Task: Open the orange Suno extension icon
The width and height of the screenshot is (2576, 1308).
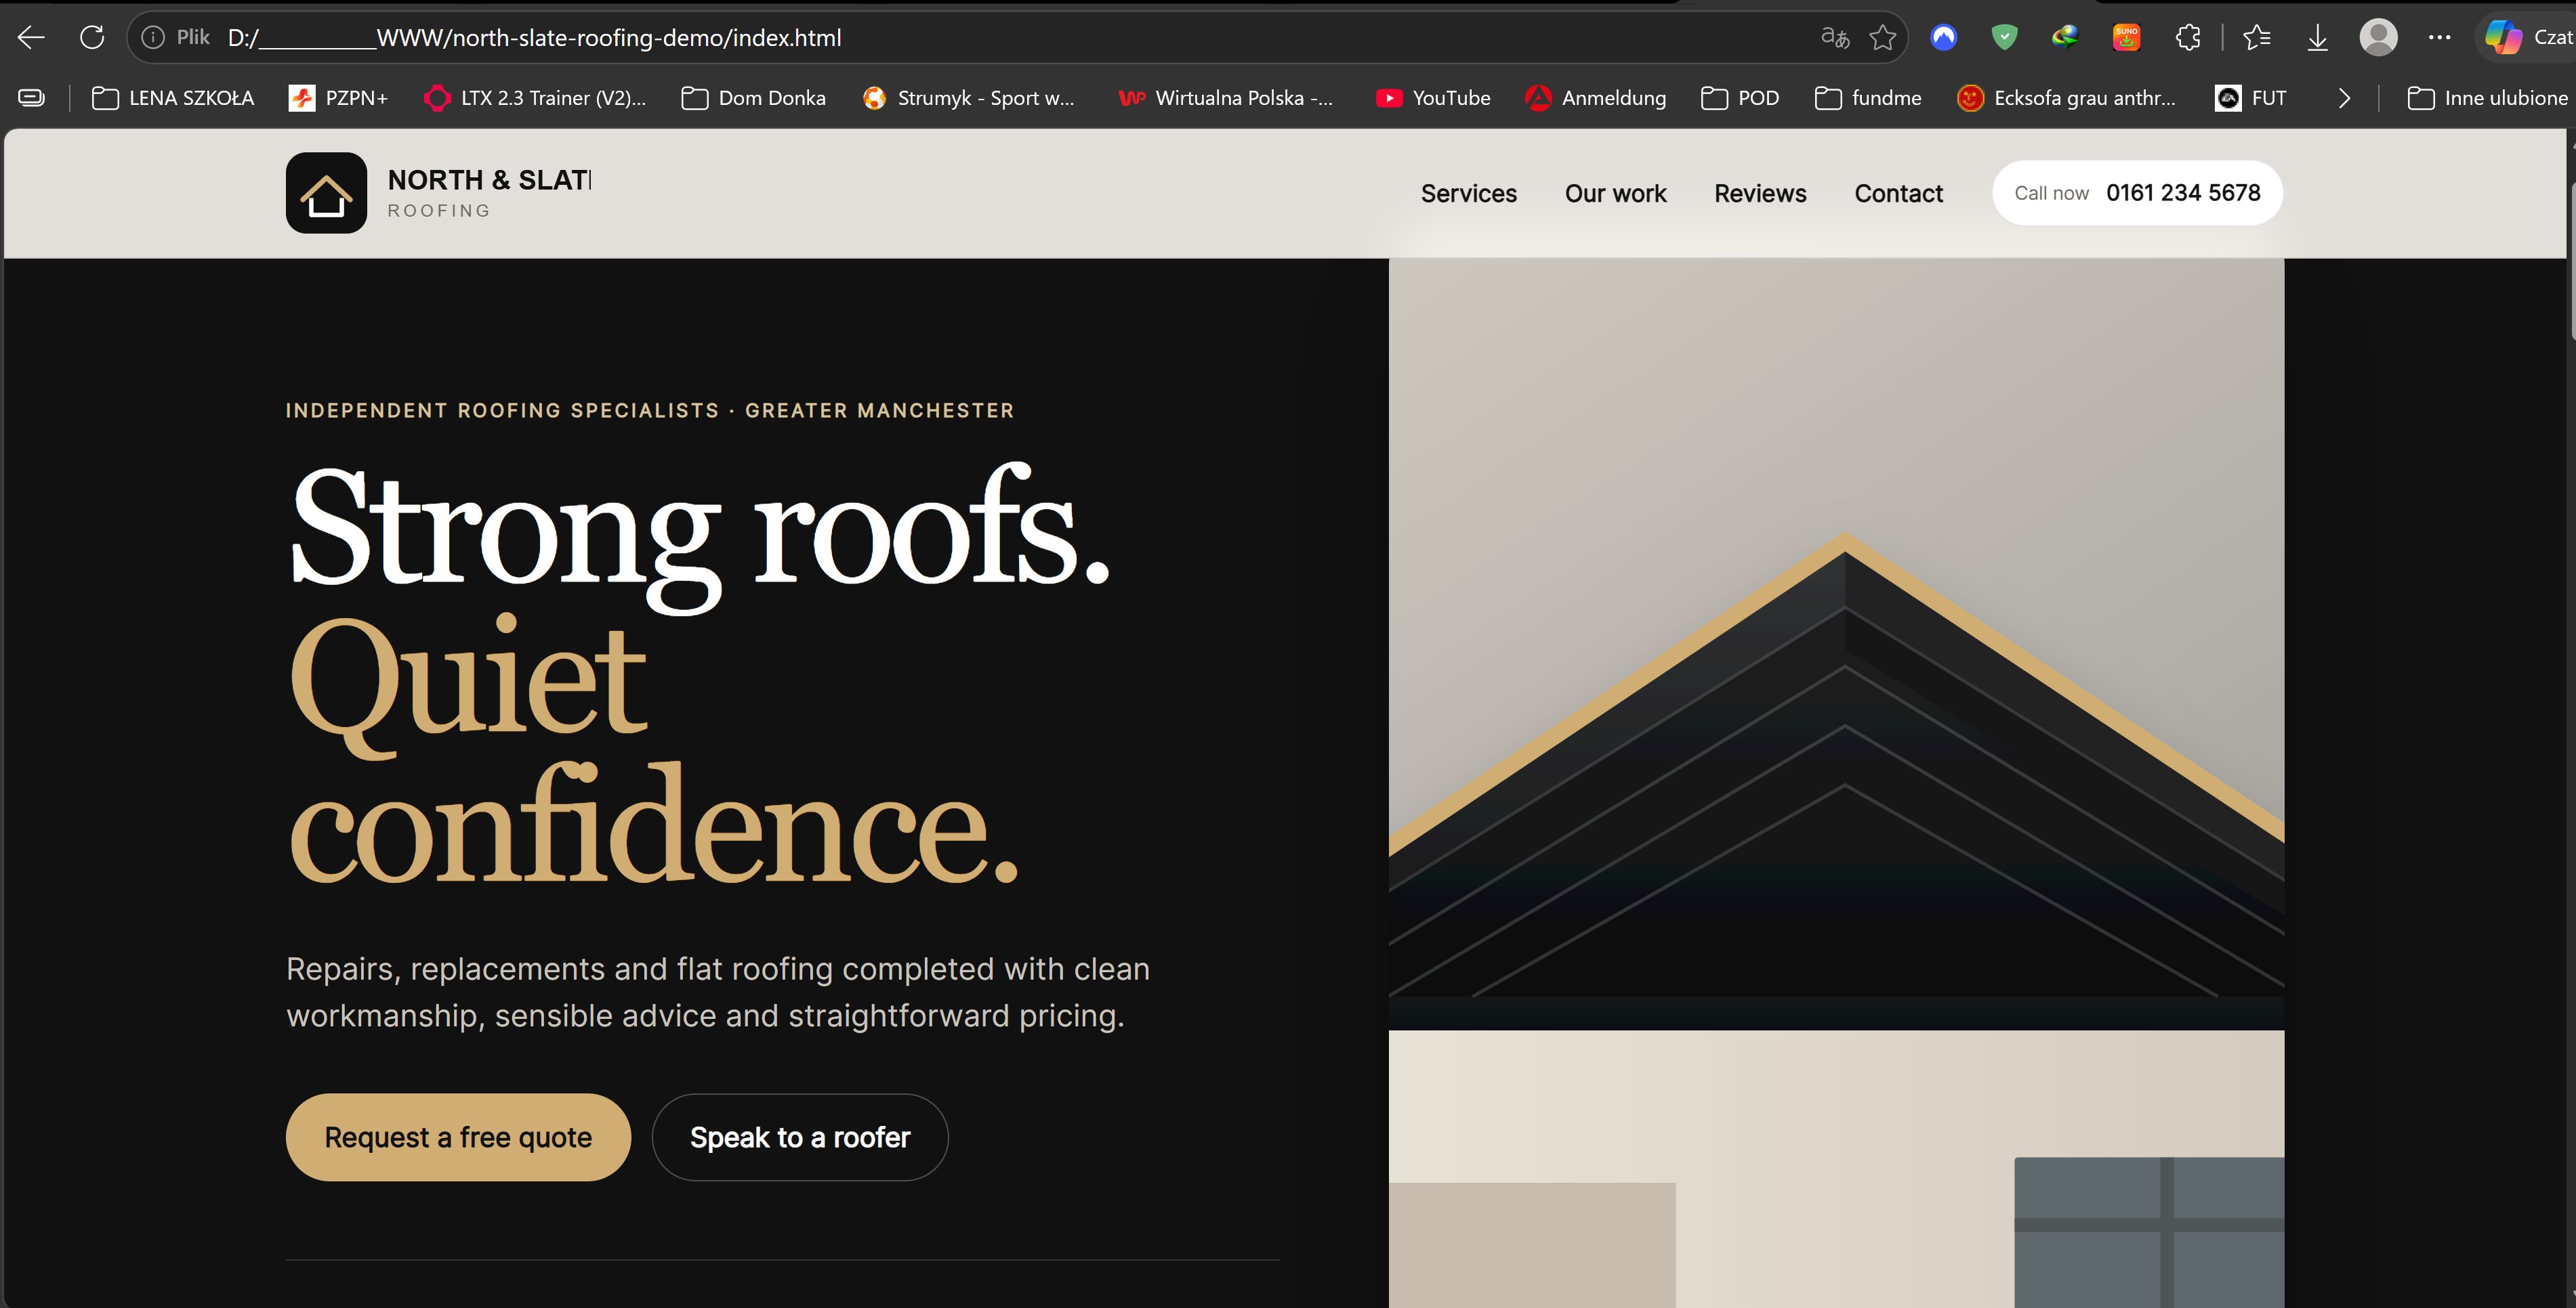Action: pos(2126,38)
